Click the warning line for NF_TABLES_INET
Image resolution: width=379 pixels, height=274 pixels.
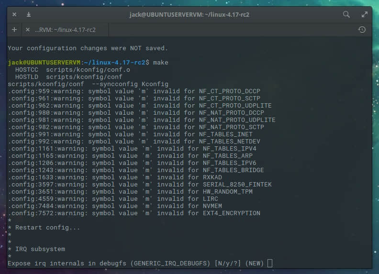click(130, 134)
